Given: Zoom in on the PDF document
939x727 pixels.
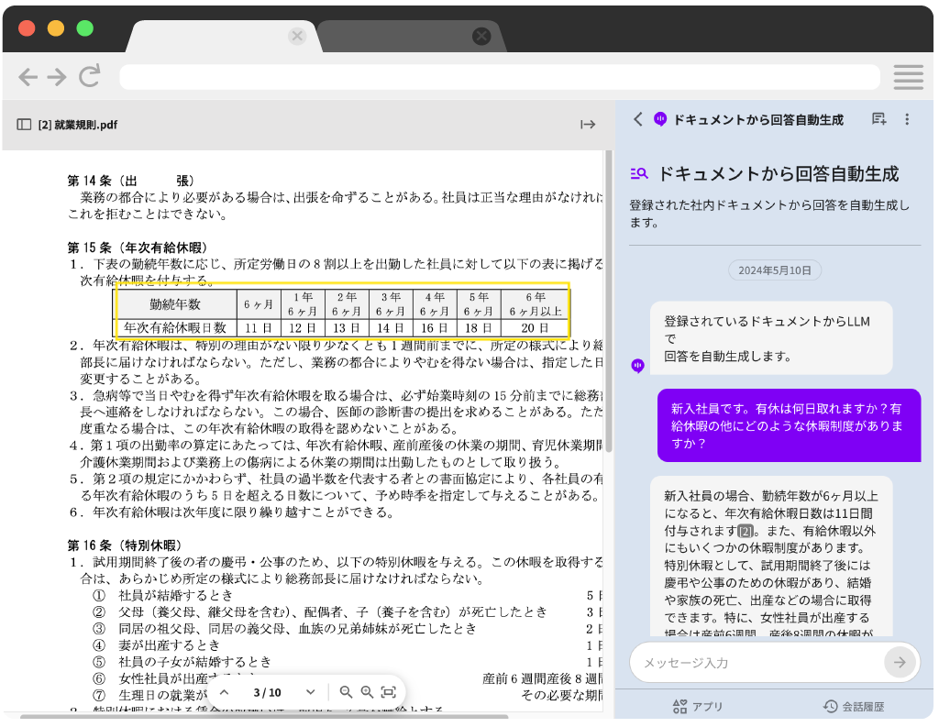Looking at the screenshot, I should click(367, 692).
